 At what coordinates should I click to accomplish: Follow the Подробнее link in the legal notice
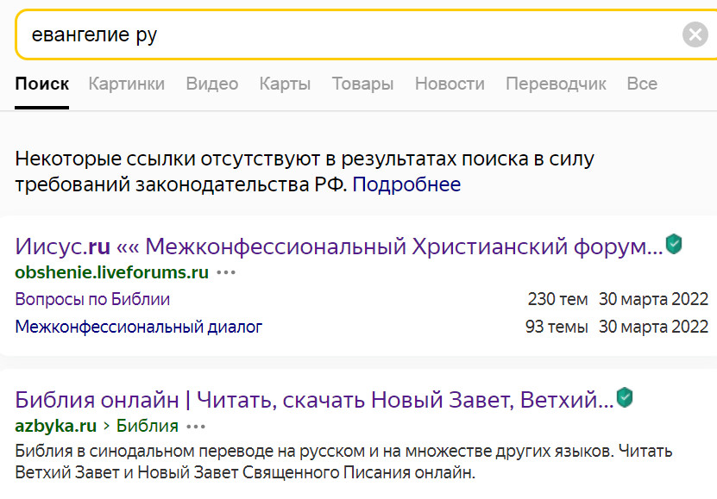click(406, 184)
